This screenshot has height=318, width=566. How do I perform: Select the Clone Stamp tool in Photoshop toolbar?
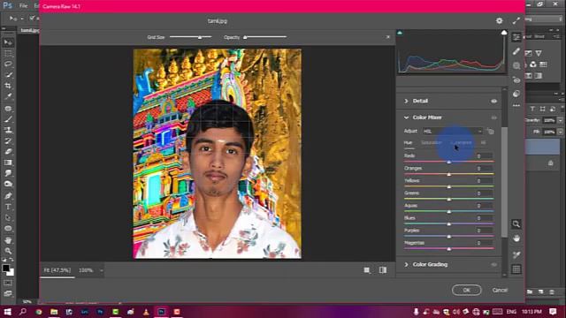pos(8,130)
